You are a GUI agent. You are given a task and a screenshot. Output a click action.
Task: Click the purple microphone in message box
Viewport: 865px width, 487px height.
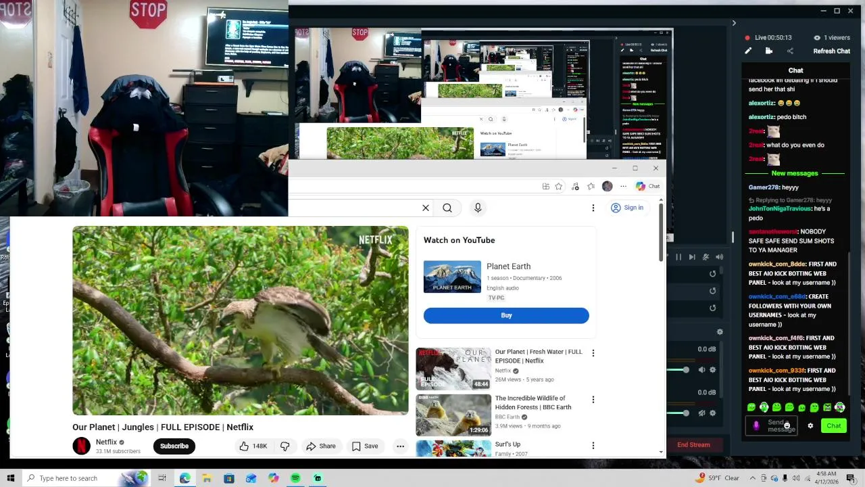pos(756,425)
